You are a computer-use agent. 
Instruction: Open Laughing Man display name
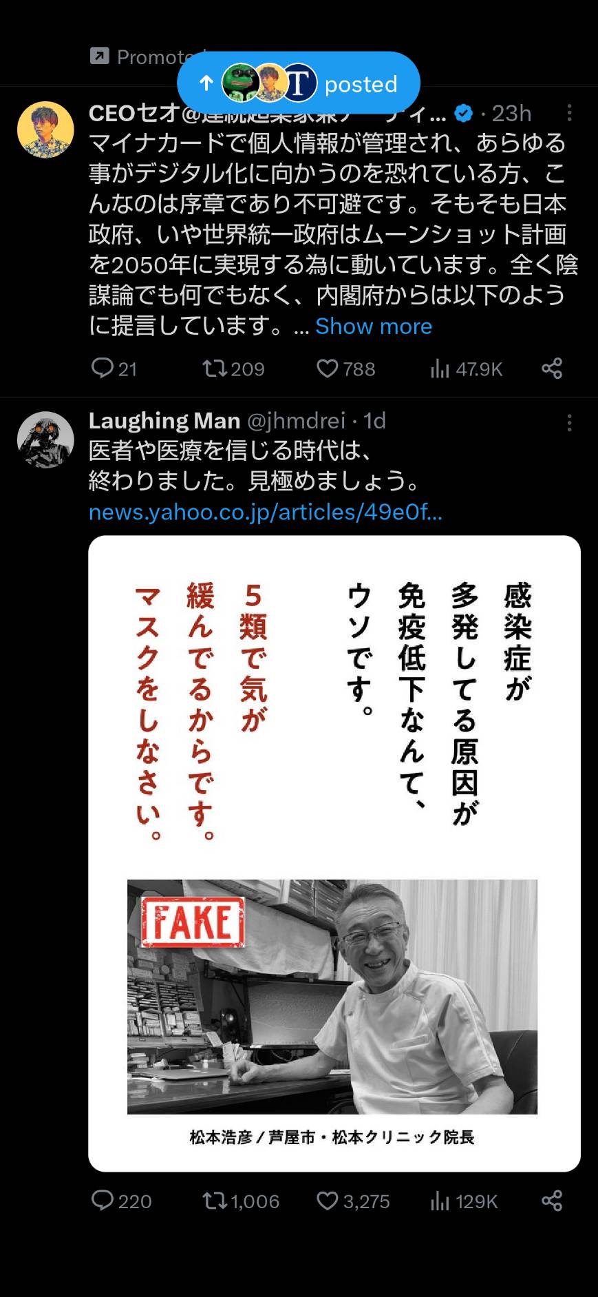[164, 420]
